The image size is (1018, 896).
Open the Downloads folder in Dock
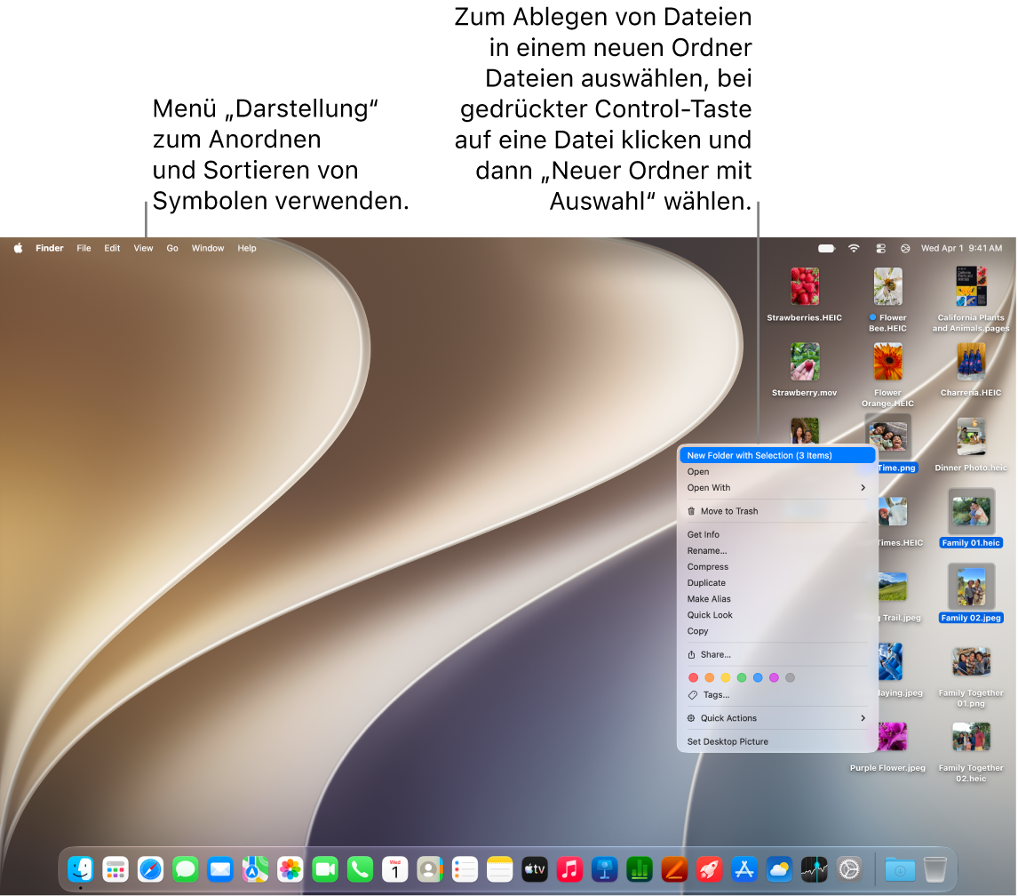(900, 869)
